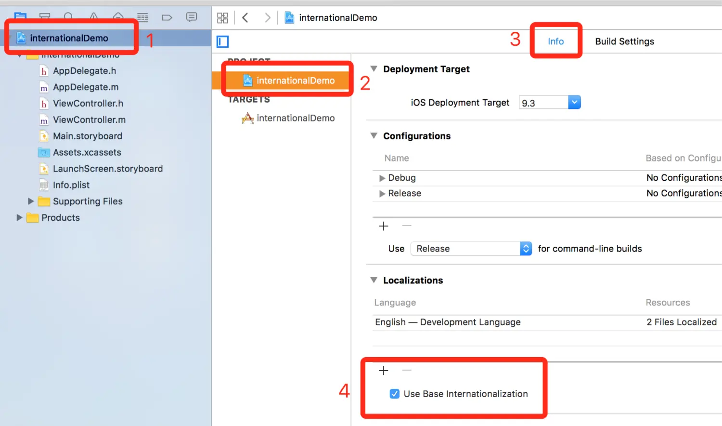Collapse the Deployment Target section
The width and height of the screenshot is (722, 426).
(374, 69)
